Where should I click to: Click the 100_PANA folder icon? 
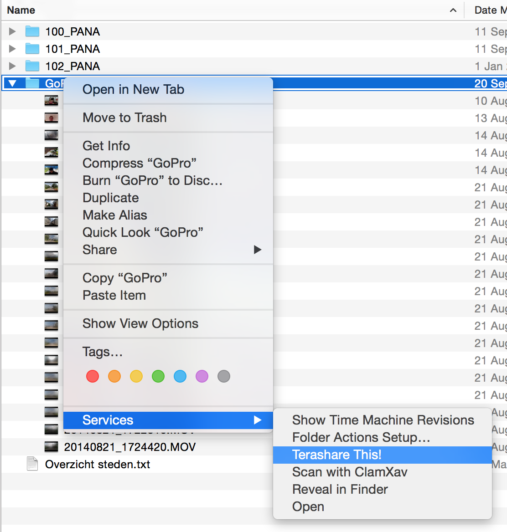point(32,31)
